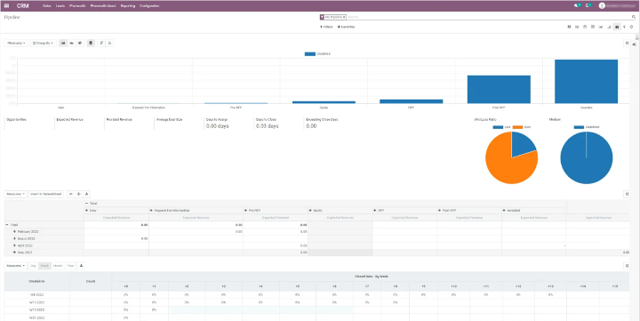640x321 pixels.
Task: Click the user avatar in top bar
Action: pyautogui.click(x=602, y=5)
